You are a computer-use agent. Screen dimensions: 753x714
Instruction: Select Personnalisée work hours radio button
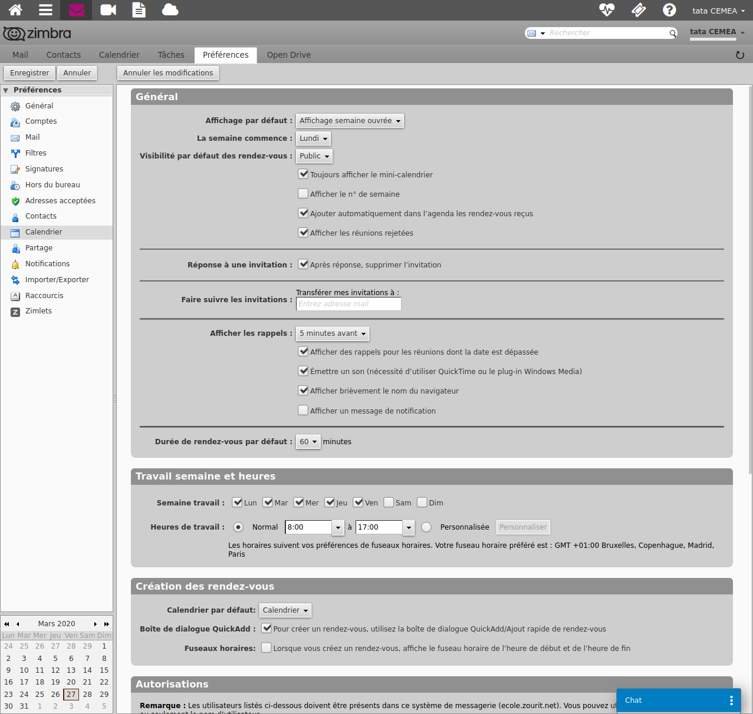[x=426, y=527]
